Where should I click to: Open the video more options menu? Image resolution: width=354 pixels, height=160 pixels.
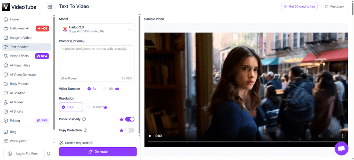point(342,136)
